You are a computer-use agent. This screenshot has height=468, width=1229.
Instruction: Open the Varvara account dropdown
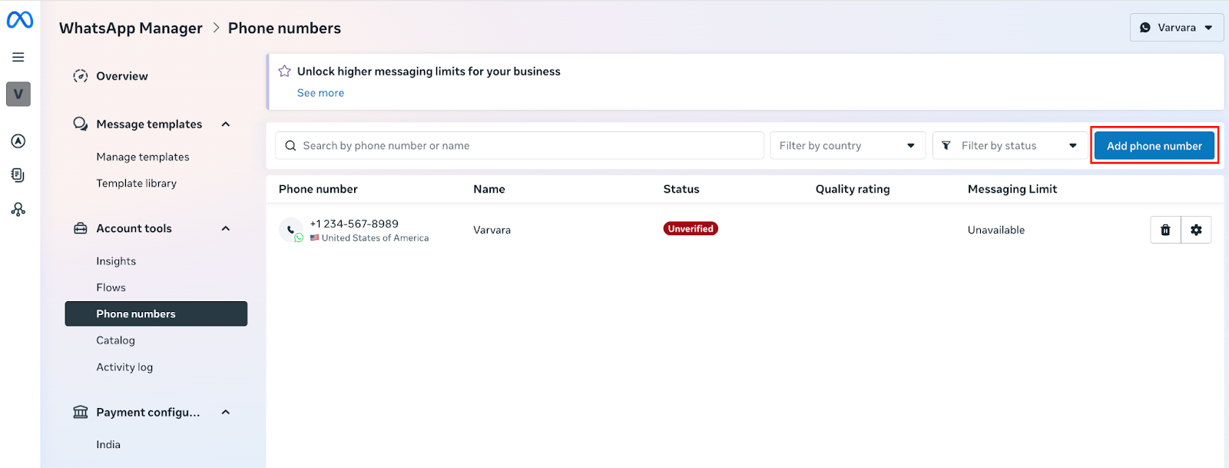pos(1176,28)
